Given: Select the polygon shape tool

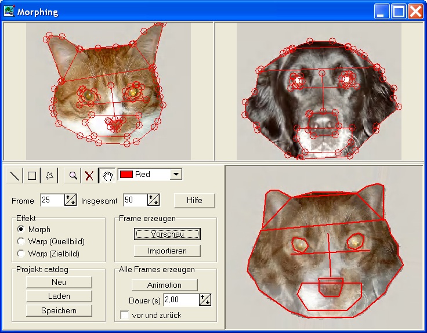Looking at the screenshot, I should [49, 175].
